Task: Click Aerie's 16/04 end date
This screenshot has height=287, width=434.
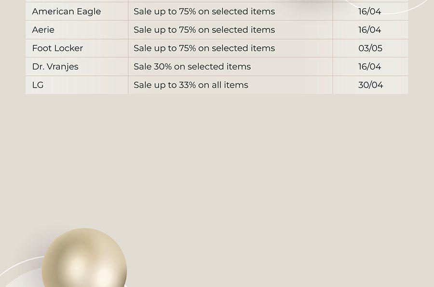Action: (370, 30)
